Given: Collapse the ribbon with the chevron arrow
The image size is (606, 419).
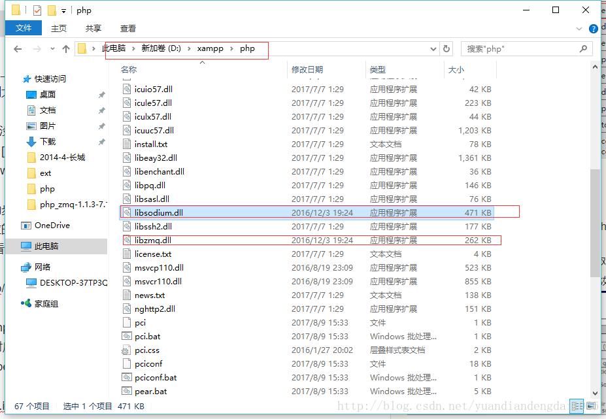Looking at the screenshot, I should point(579,28).
